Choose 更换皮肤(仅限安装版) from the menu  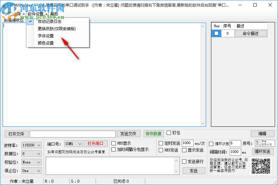click(x=58, y=28)
